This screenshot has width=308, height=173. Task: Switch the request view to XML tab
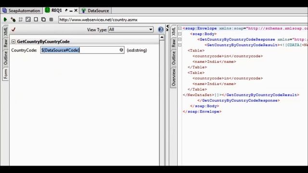click(x=5, y=31)
